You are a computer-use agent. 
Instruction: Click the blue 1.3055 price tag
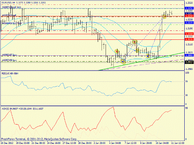tap(189, 55)
